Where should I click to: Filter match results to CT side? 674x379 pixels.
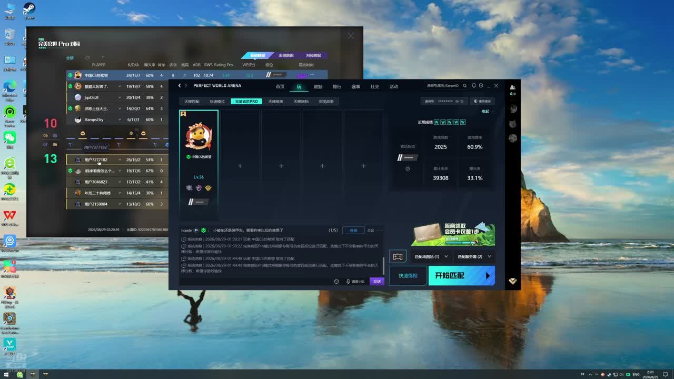[x=87, y=58]
